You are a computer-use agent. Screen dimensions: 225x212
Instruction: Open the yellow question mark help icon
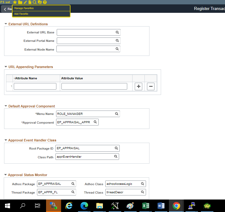pyautogui.click(x=45, y=2)
